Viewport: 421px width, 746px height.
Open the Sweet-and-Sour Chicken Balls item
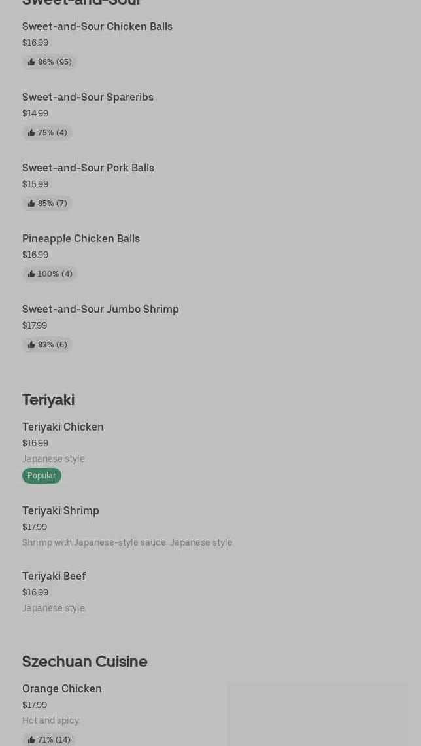(97, 27)
